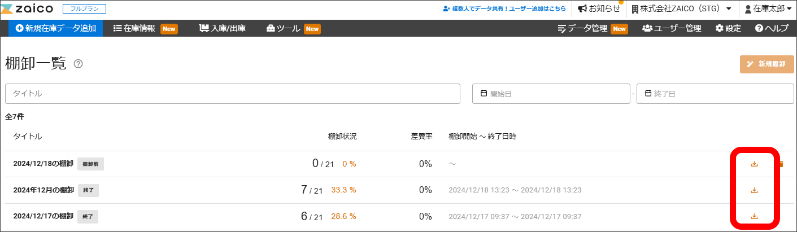Viewport: 797px width, 232px height.
Task: Click the 新規棚卸 button
Action: point(766,64)
